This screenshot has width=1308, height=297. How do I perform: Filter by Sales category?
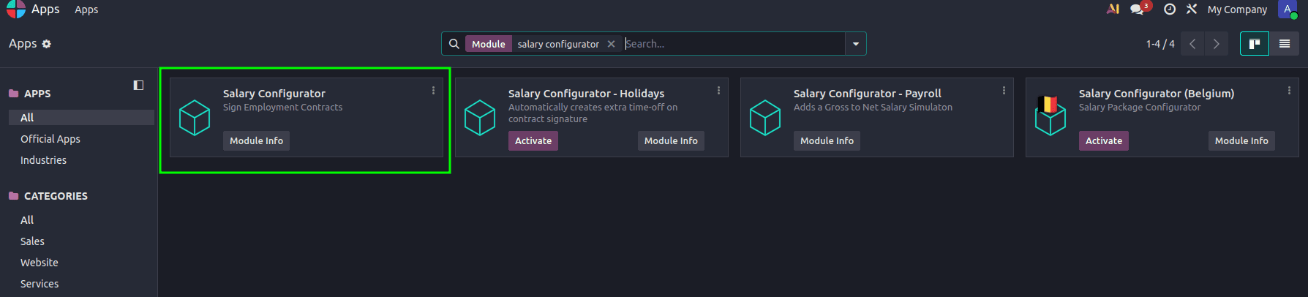point(32,241)
